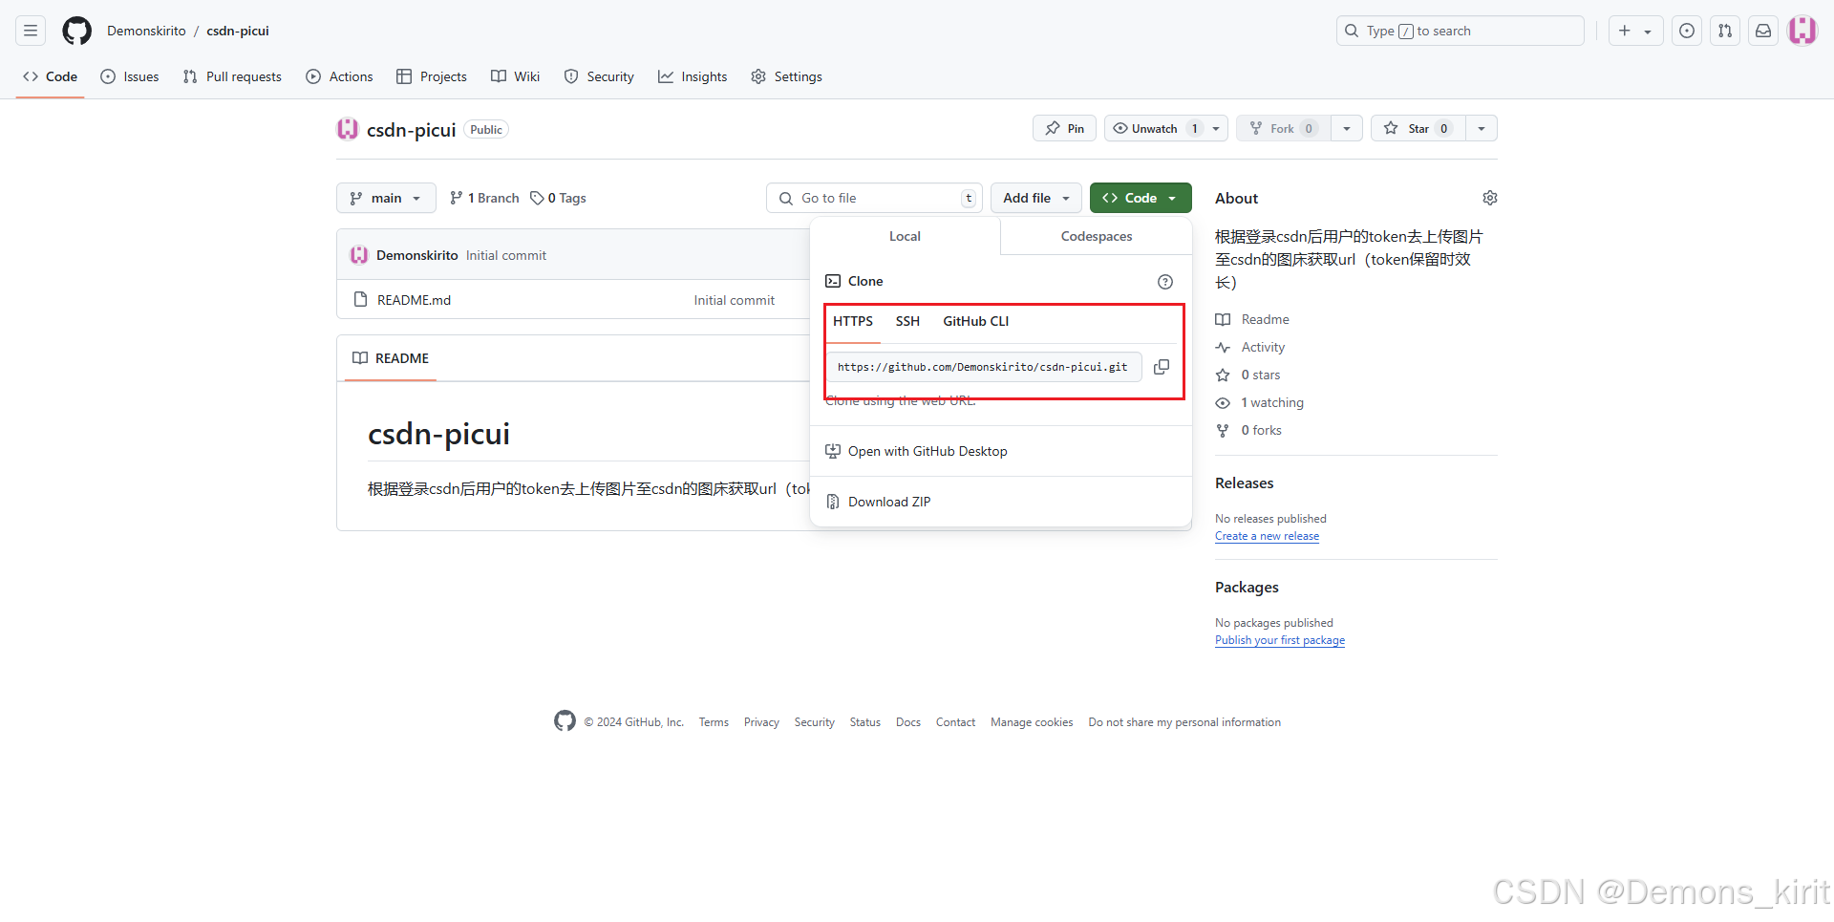Screen dimensions: 1834x922
Task: Click the Go to file search field
Action: pyautogui.click(x=874, y=198)
